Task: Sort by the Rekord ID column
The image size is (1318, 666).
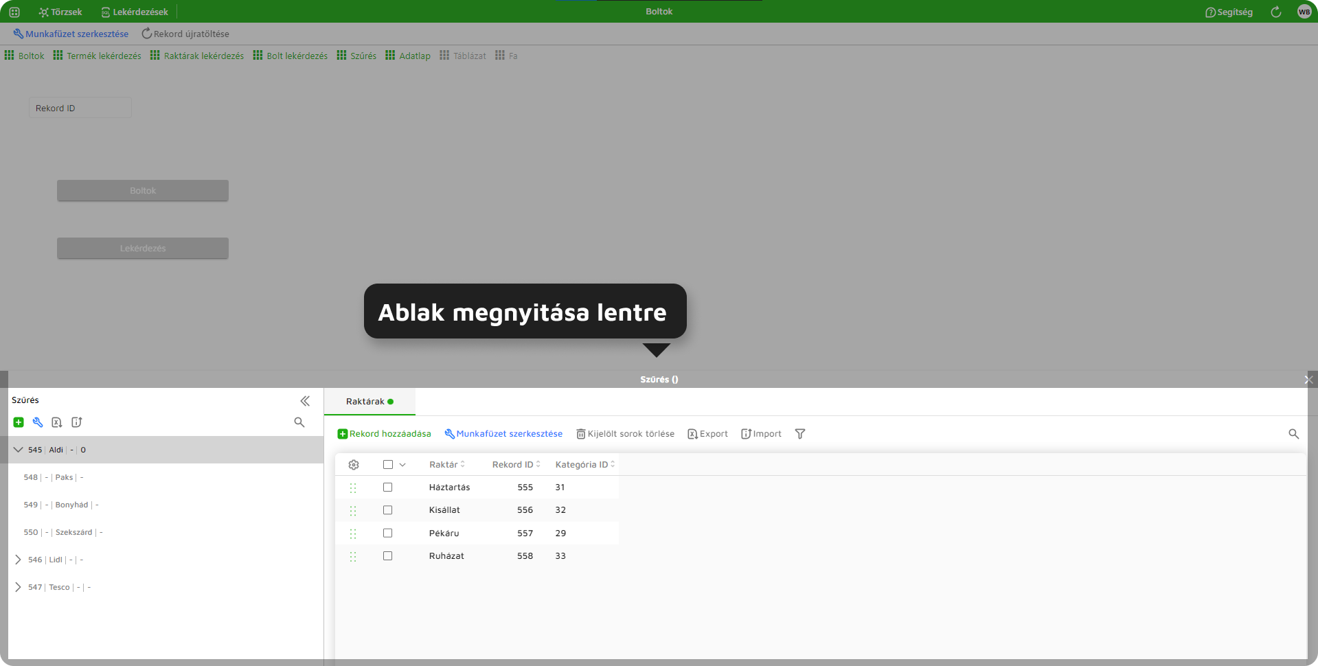Action: pyautogui.click(x=516, y=465)
